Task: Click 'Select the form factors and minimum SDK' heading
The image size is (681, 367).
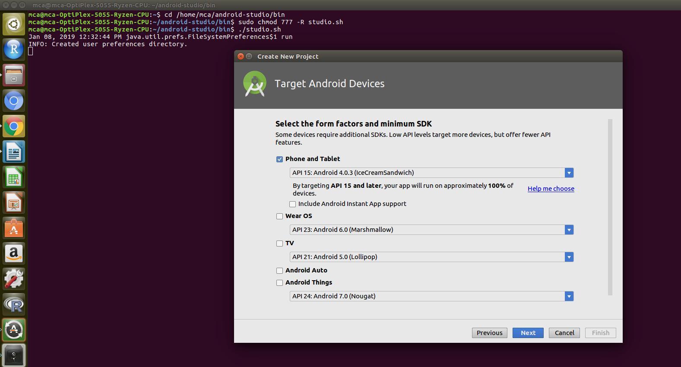Action: click(354, 123)
